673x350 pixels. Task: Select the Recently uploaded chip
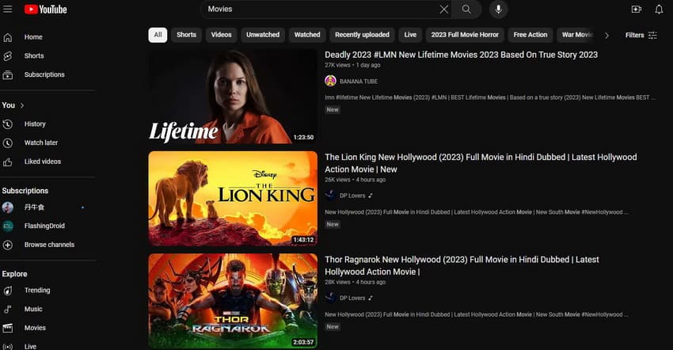click(x=363, y=35)
